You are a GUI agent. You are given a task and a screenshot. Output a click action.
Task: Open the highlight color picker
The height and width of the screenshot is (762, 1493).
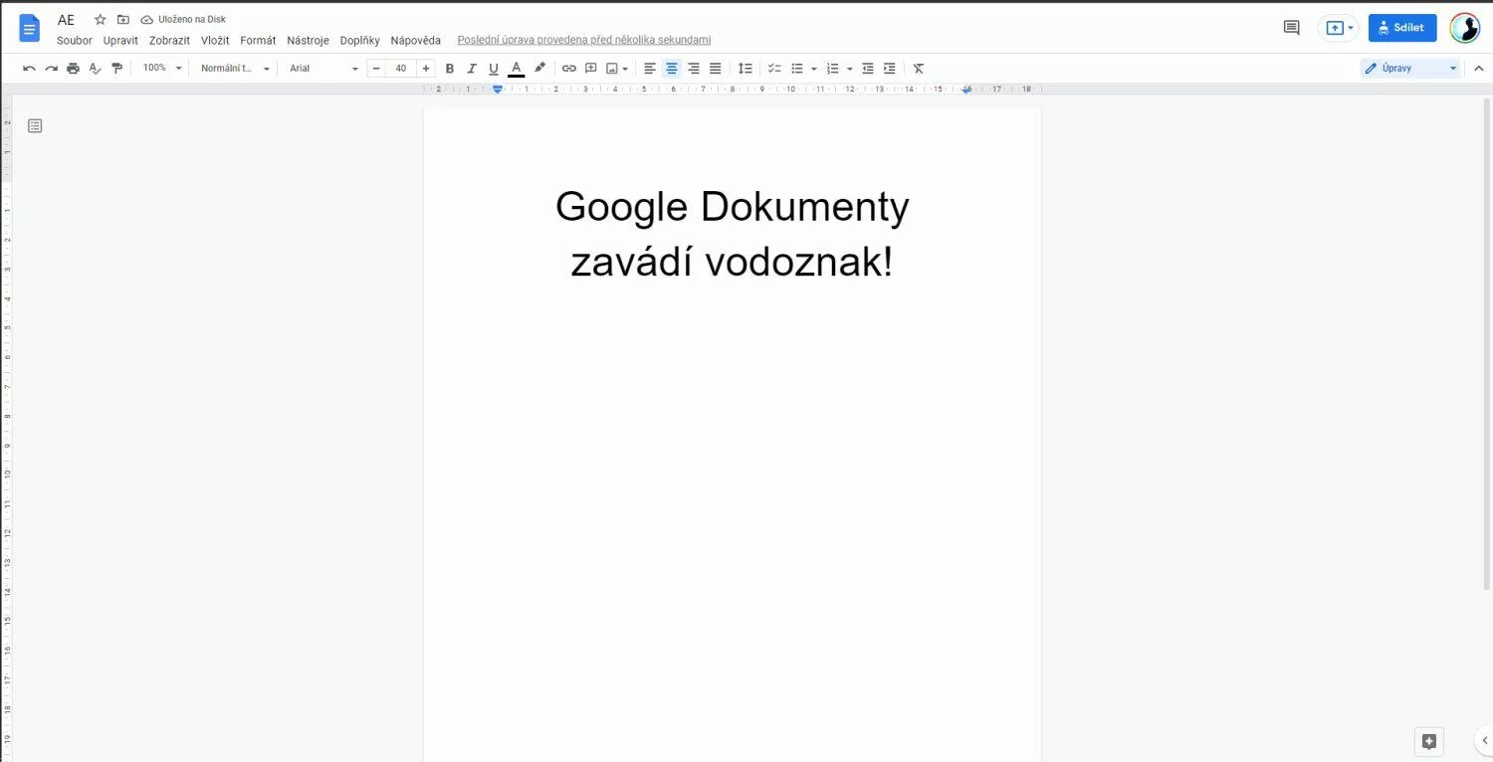tap(540, 69)
